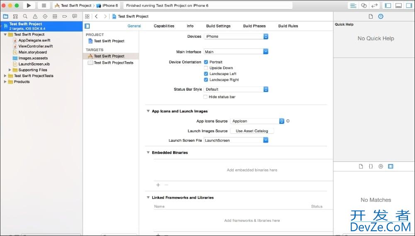Screen dimensions: 415x236
Task: Collapse App Icons and Launch Images section
Action: click(x=148, y=111)
